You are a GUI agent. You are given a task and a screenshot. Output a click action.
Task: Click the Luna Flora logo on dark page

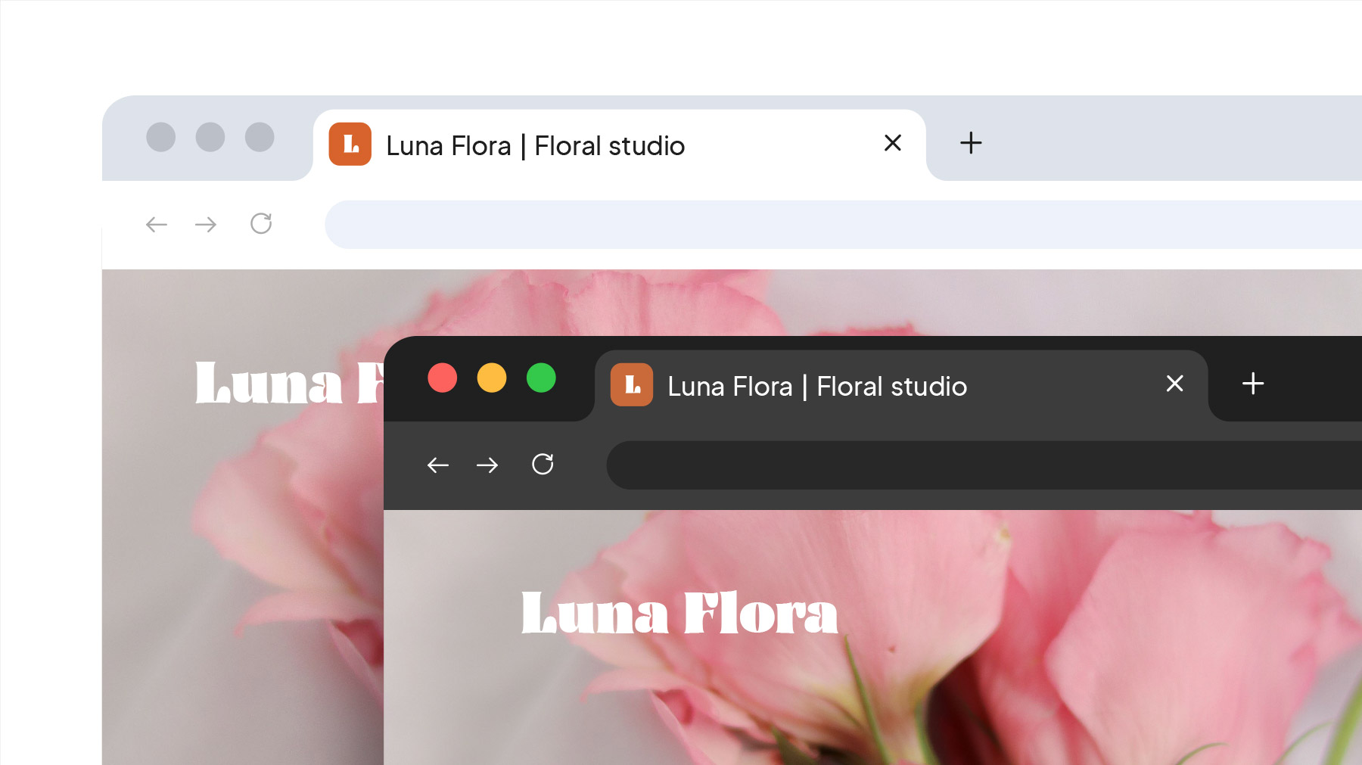tap(679, 612)
